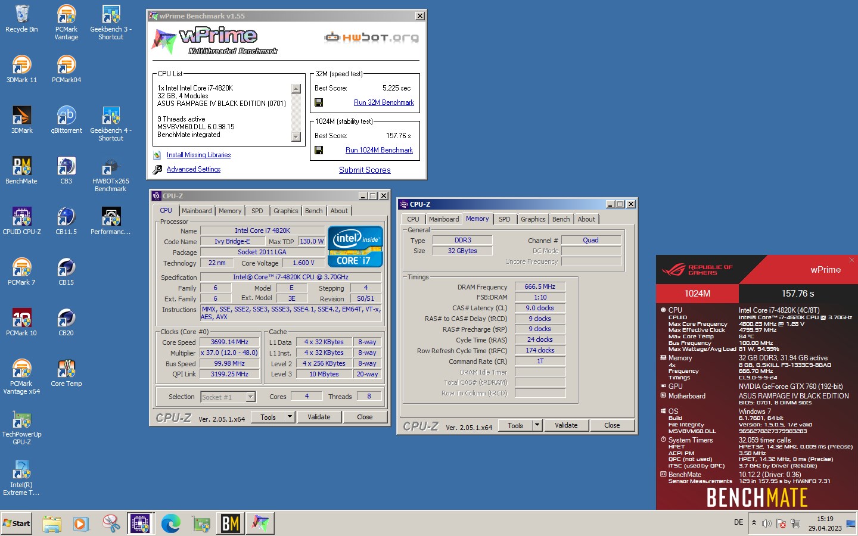Click the DRAM Frequency 666.5 MHz value
This screenshot has height=536, width=858.
[540, 286]
